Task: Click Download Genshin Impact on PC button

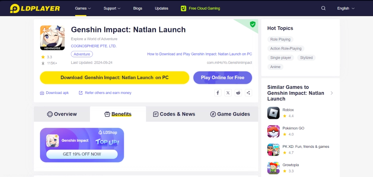Action: tap(114, 78)
